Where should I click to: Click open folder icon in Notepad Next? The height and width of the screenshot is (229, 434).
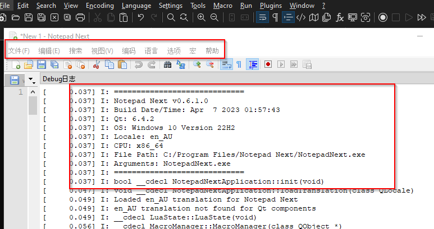point(29,64)
